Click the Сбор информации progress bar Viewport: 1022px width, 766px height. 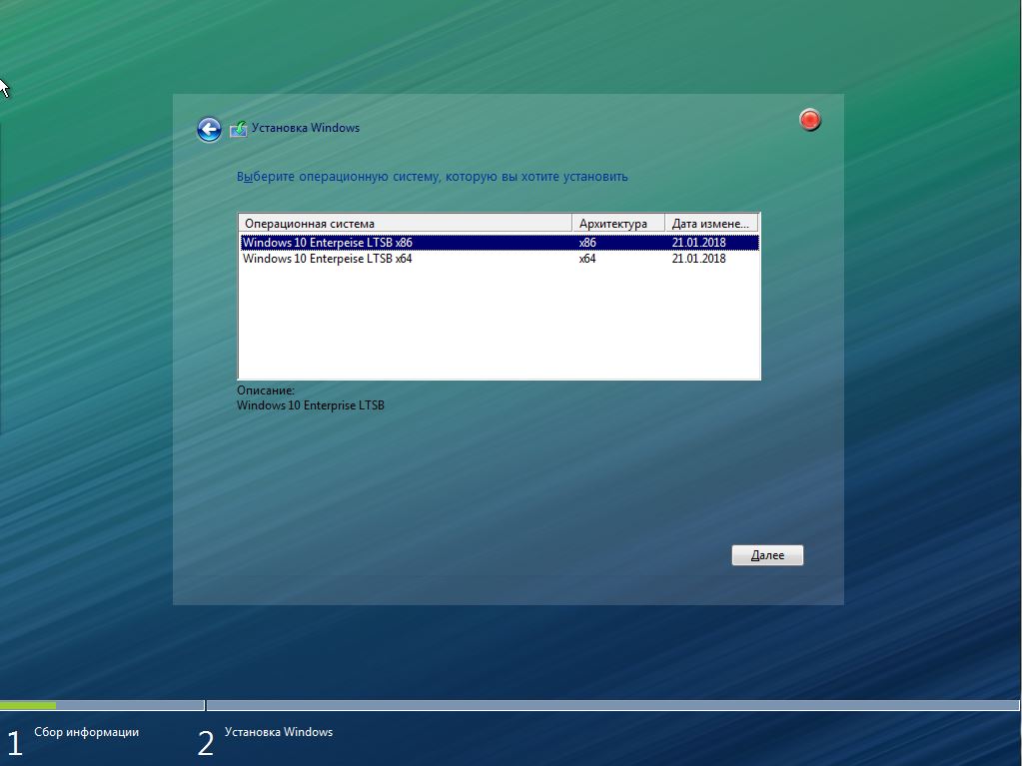tap(102, 705)
